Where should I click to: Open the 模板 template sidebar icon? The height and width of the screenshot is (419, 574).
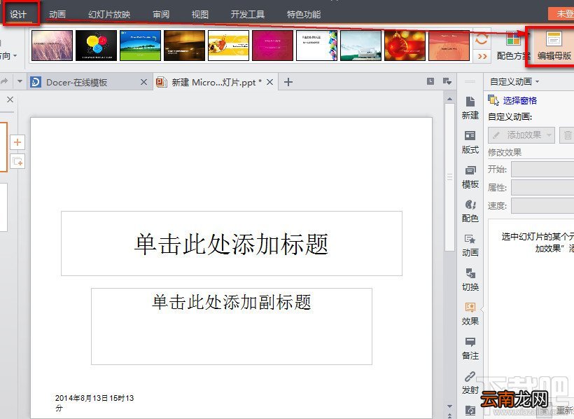[470, 177]
